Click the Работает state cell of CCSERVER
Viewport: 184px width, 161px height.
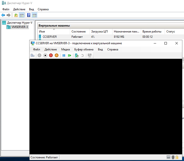tap(77, 37)
